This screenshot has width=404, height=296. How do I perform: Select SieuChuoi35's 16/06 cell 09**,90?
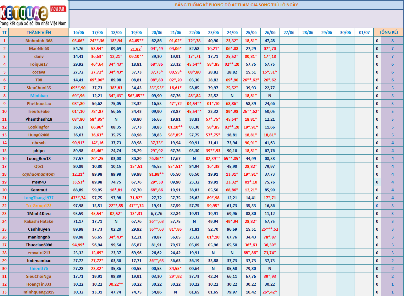point(78,88)
